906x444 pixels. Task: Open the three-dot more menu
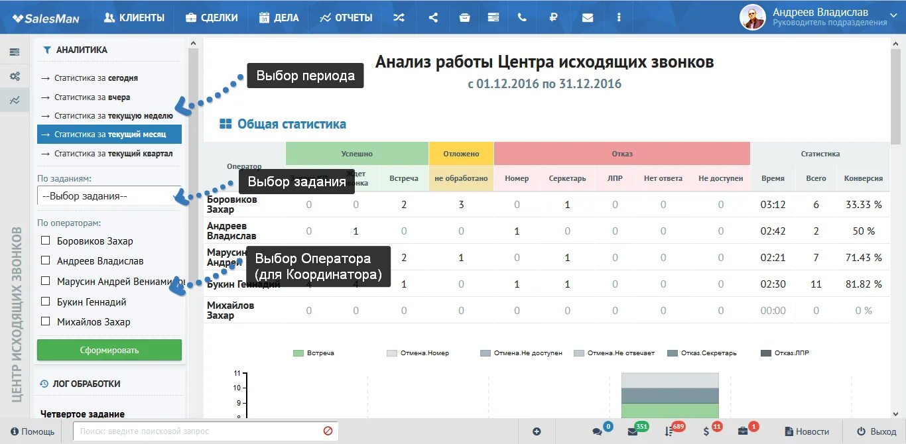(x=619, y=18)
